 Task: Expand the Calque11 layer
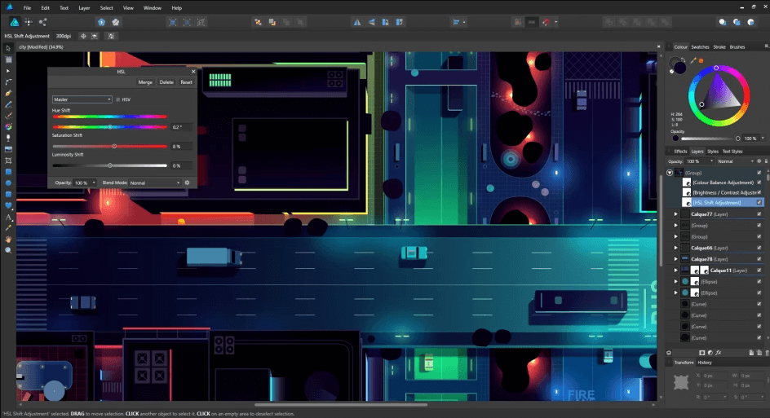[676, 271]
